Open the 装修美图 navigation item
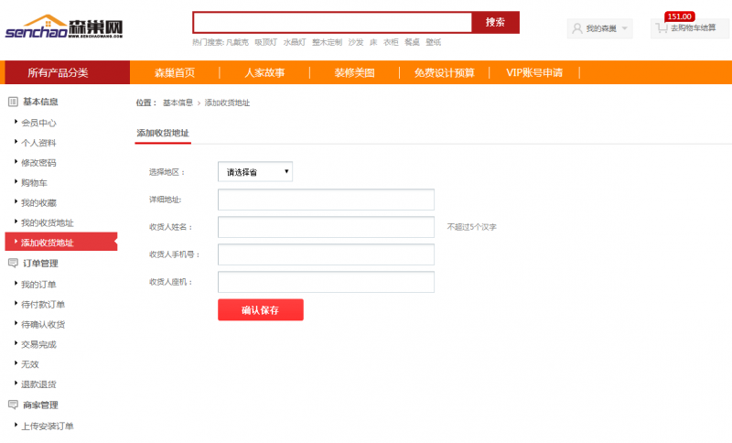The width and height of the screenshot is (732, 443). point(354,72)
